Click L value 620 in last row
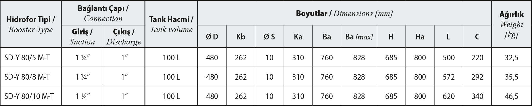The height and width of the screenshot is (106, 532). pos(449,96)
